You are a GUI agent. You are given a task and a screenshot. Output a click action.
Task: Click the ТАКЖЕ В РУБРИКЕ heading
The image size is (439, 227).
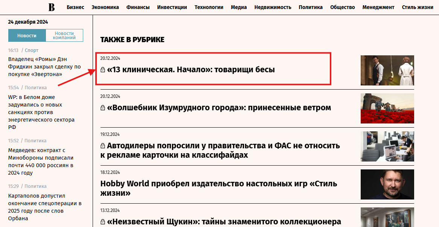coord(133,40)
